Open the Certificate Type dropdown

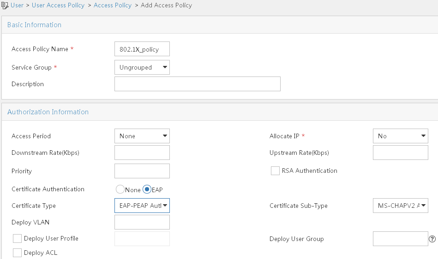coord(142,206)
